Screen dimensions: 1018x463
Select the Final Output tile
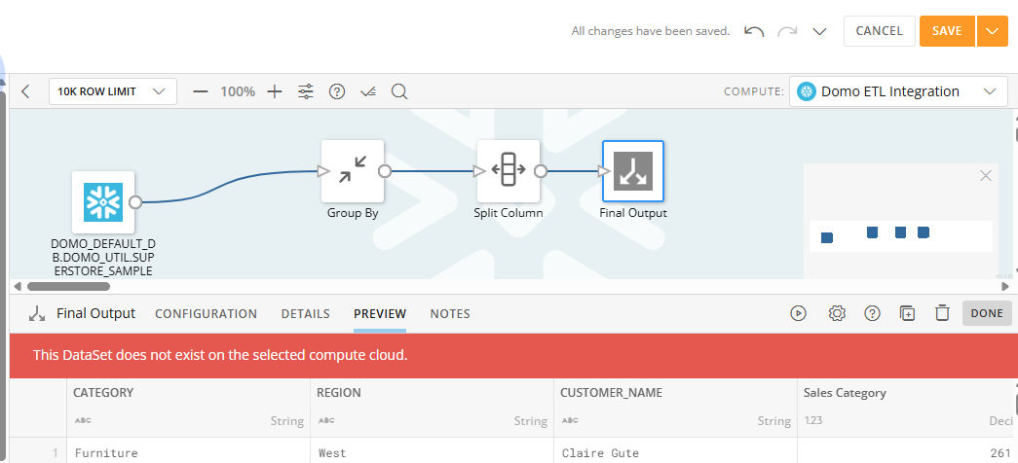633,171
